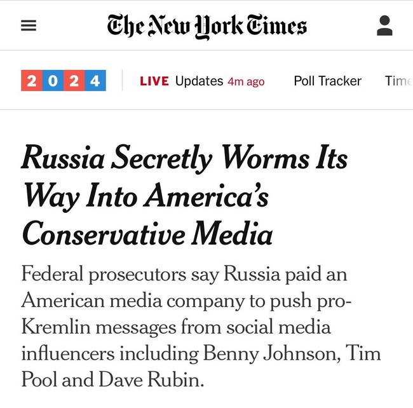Click The New York Times logo
The height and width of the screenshot is (408, 413).
(207, 26)
